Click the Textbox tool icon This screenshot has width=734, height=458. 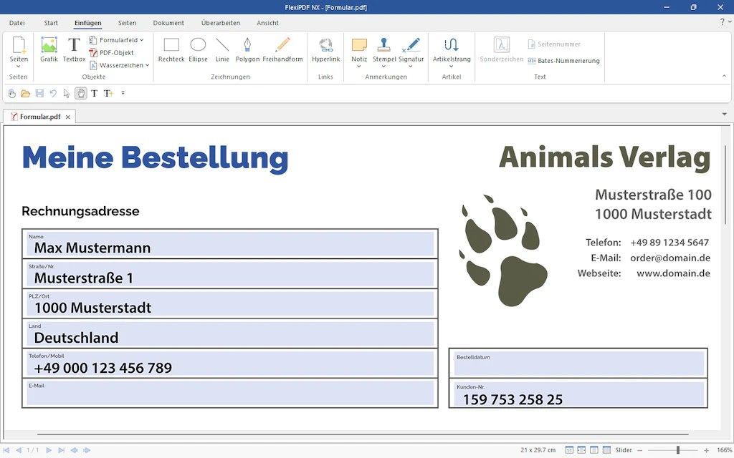coord(74,49)
